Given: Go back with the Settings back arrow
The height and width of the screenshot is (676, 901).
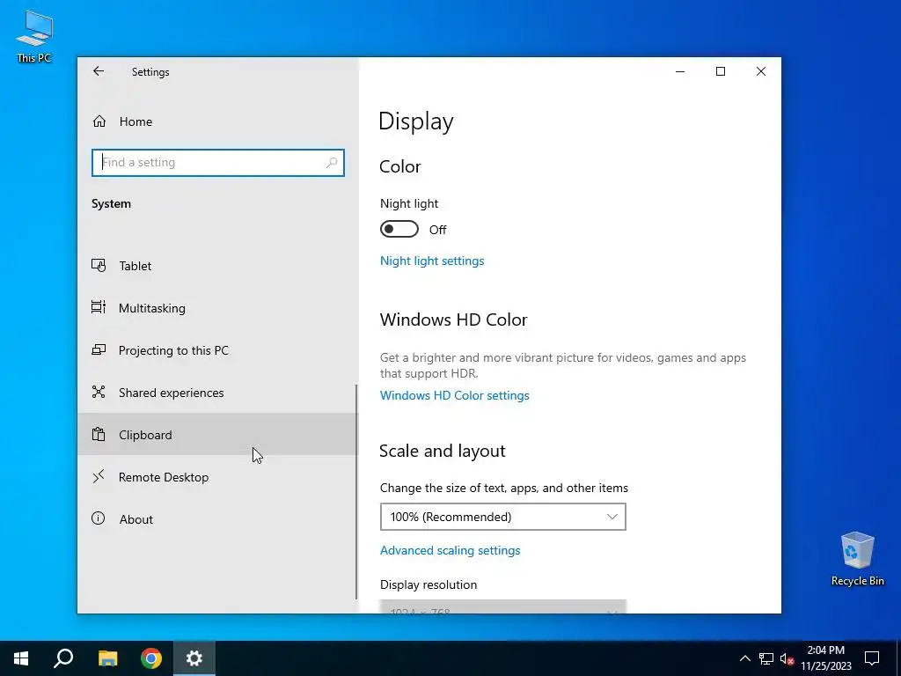Looking at the screenshot, I should coord(99,71).
